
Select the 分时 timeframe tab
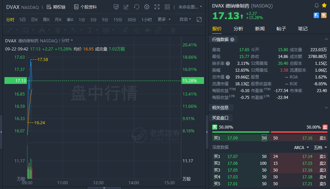point(10,20)
